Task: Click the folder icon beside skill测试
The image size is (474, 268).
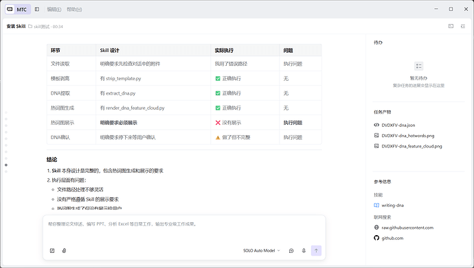Action: pos(30,27)
